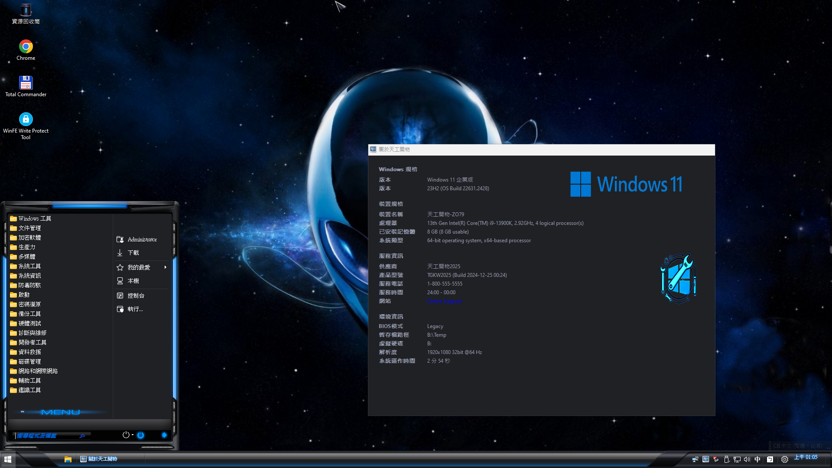
Task: Expand the Windows 工具 folder
Action: [35, 219]
